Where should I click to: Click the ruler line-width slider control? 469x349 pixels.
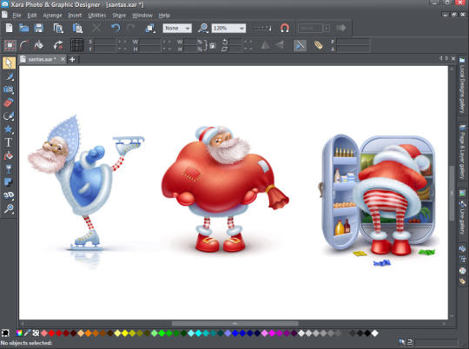[262, 28]
